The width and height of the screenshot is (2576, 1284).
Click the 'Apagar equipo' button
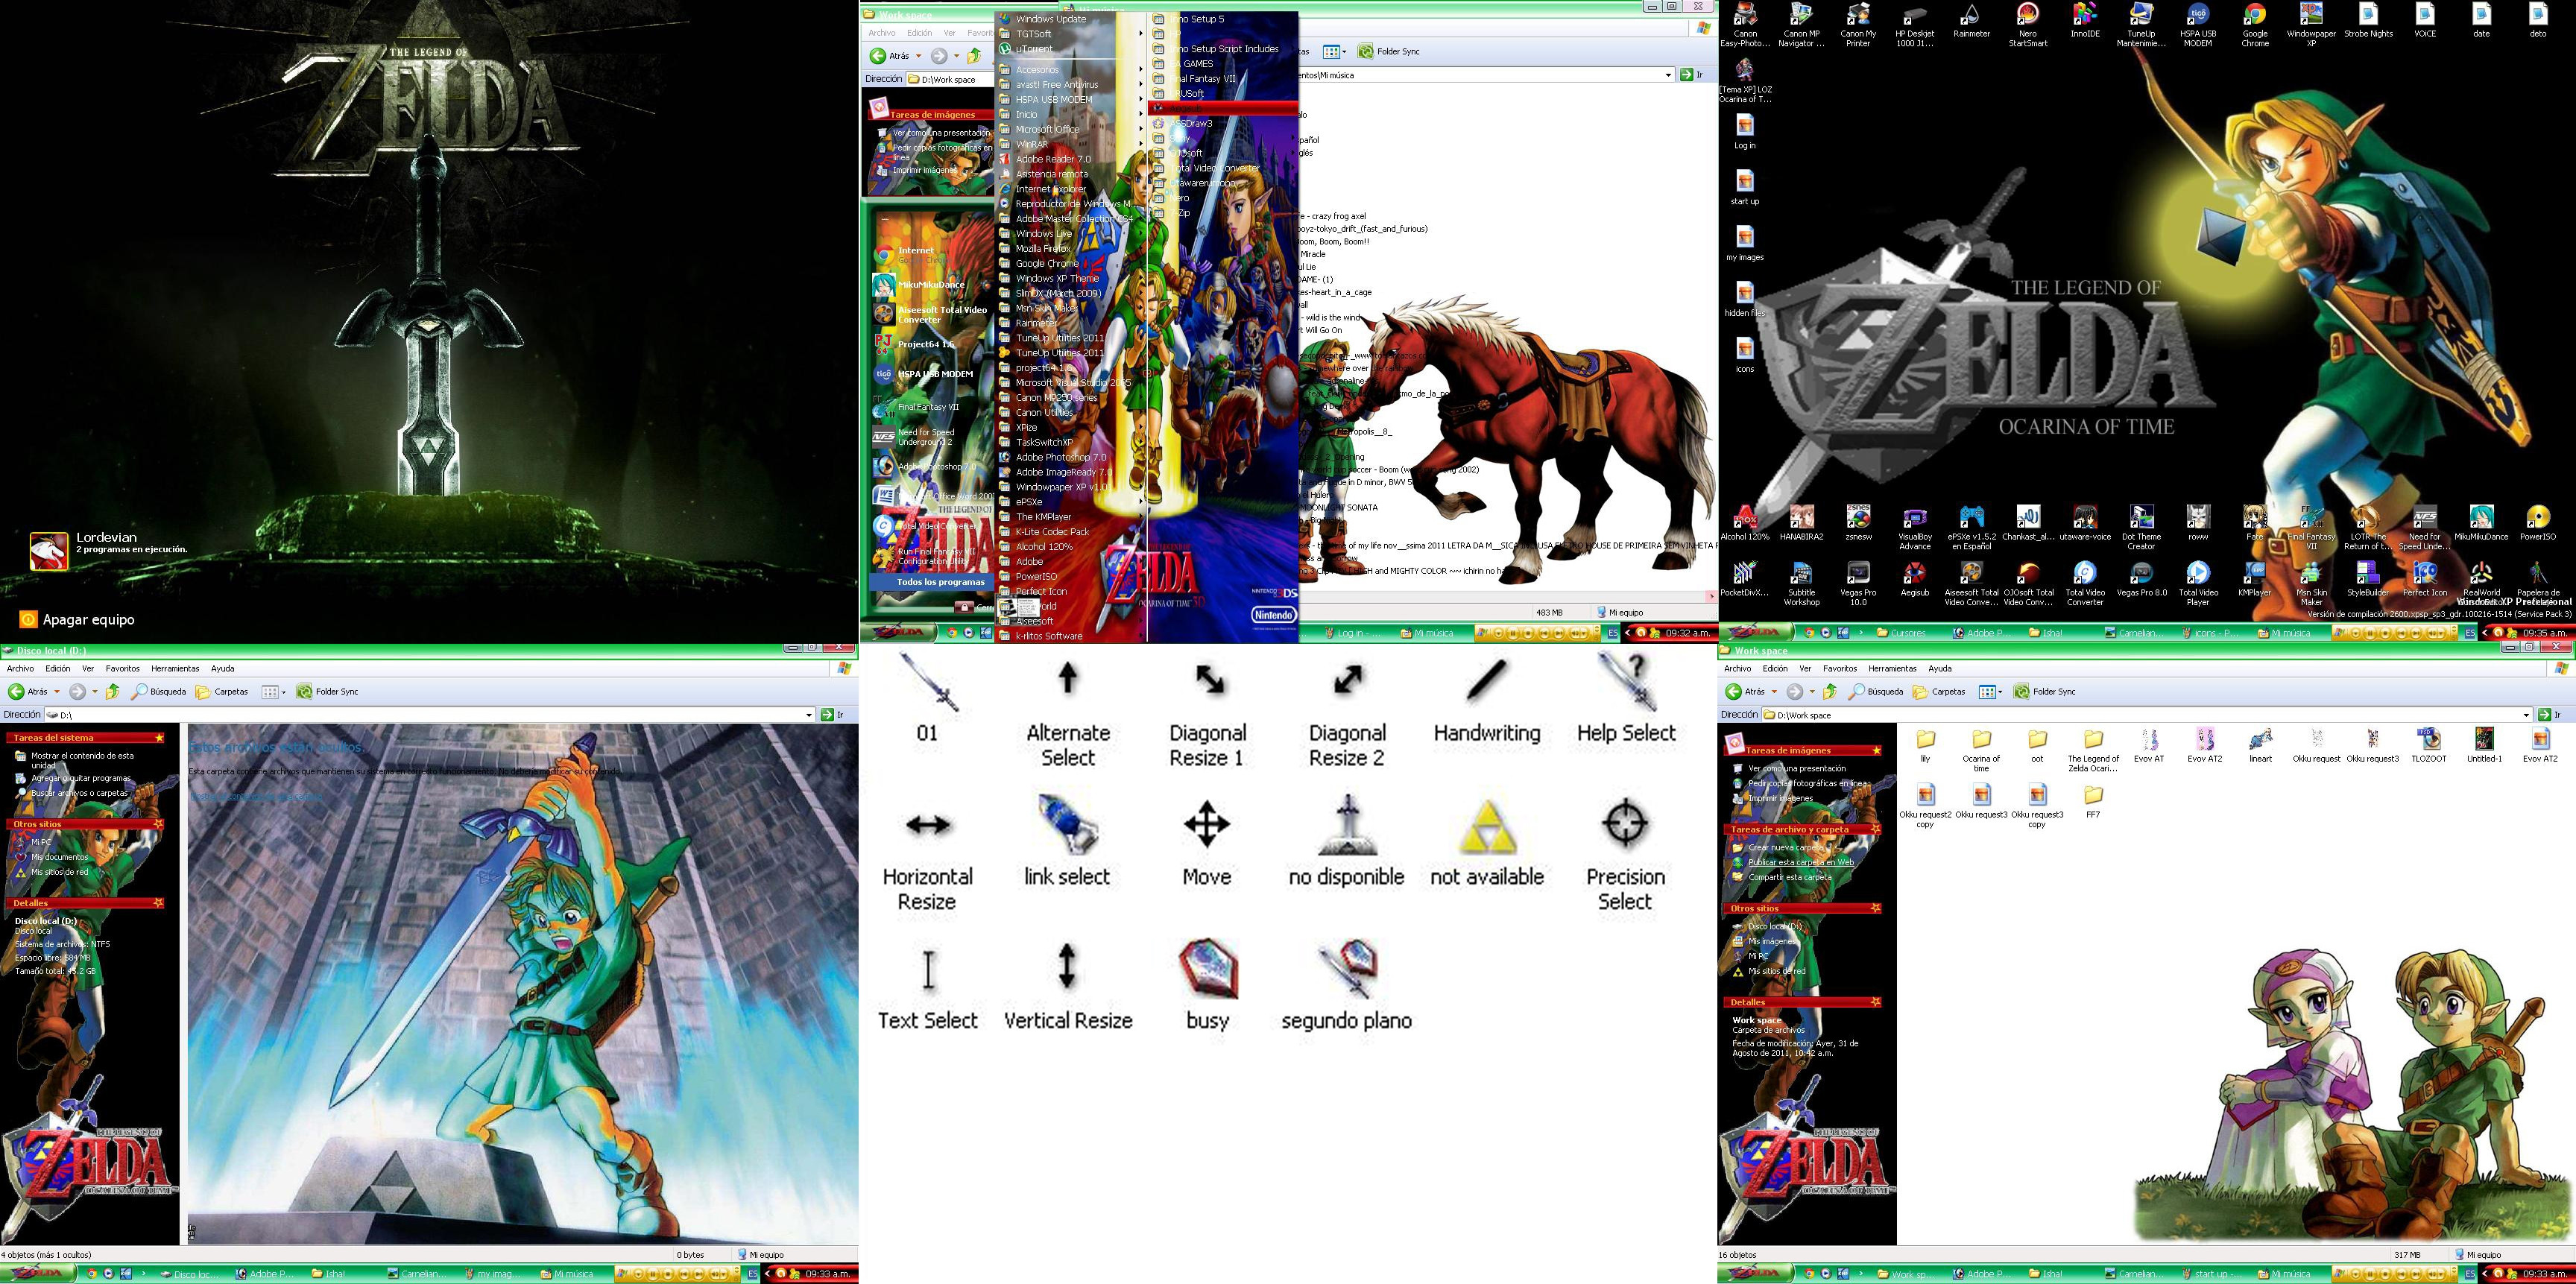coord(76,620)
